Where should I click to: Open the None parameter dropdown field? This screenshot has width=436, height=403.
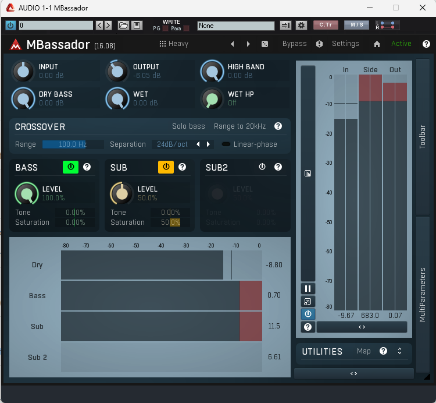tap(236, 26)
